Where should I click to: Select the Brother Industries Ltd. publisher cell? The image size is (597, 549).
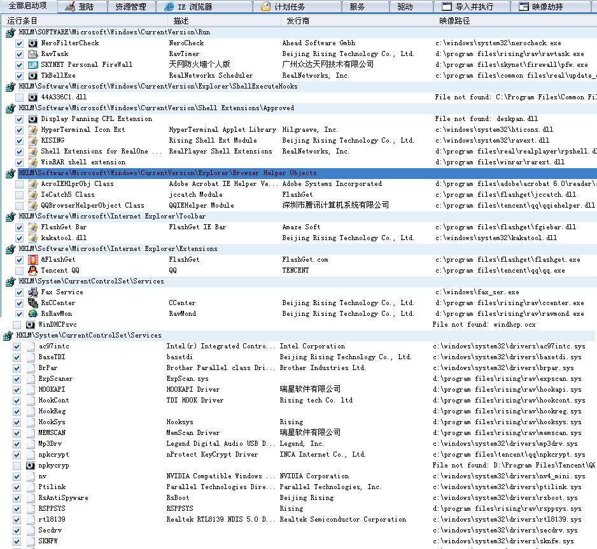(323, 368)
